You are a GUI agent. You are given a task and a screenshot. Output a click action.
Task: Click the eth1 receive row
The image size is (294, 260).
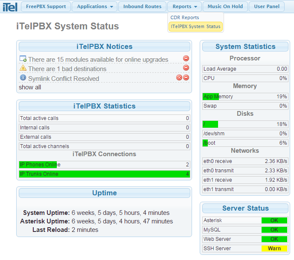(245, 180)
